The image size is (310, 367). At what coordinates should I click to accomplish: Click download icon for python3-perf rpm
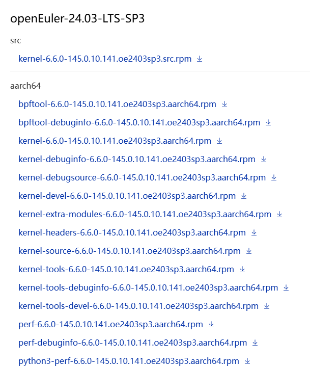[x=247, y=361]
